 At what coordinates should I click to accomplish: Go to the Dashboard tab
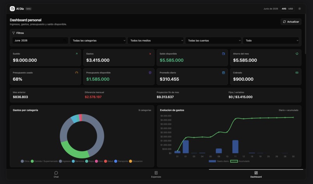click(256, 174)
